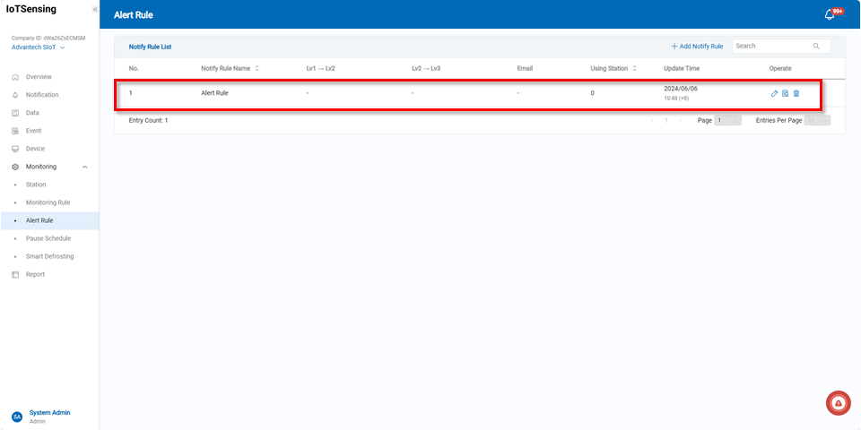Click the Add Notify Rule button
The width and height of the screenshot is (861, 430).
(697, 46)
